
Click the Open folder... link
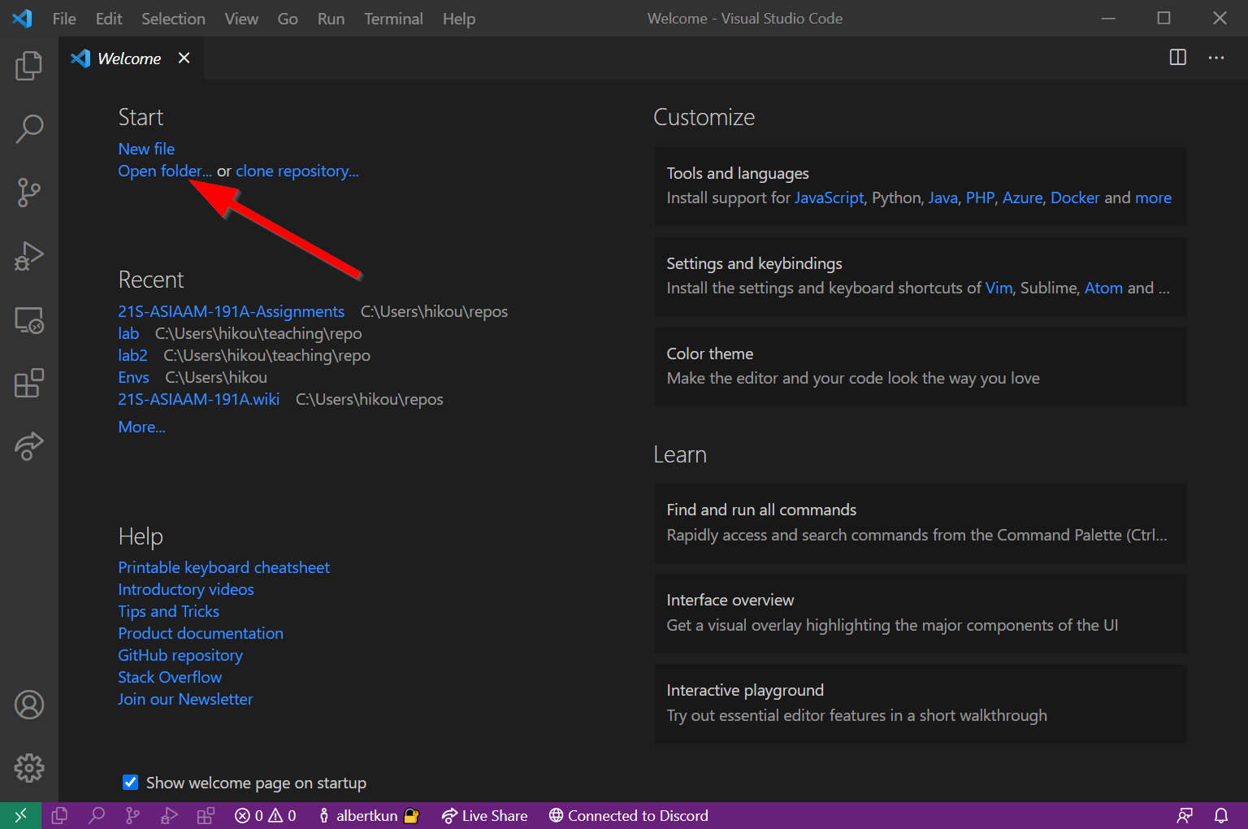point(164,171)
